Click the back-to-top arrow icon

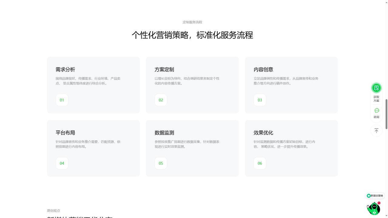(x=376, y=131)
